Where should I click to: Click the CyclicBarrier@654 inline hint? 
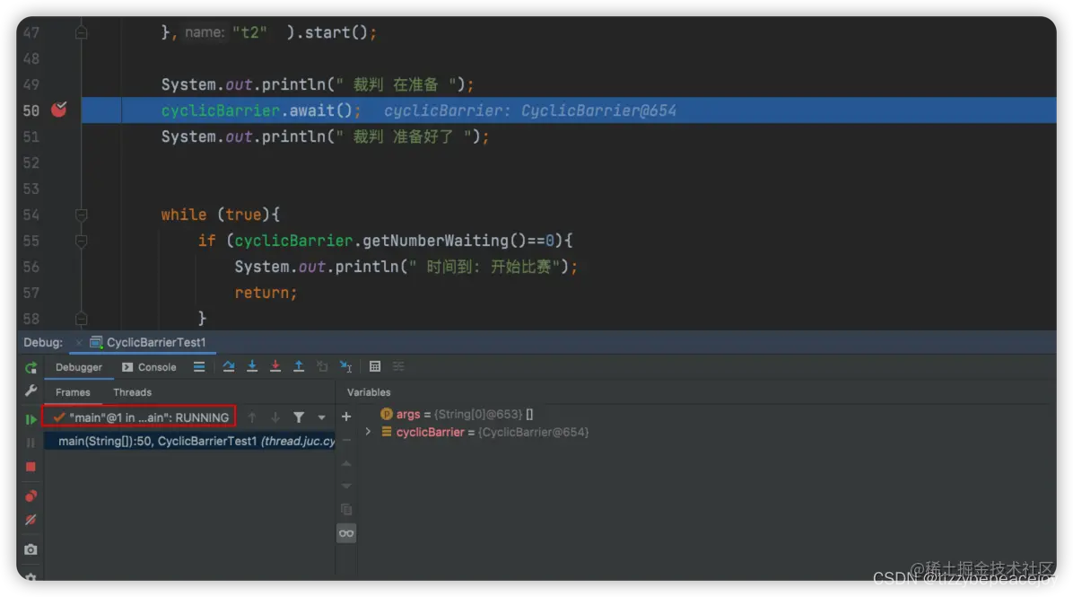pos(598,110)
